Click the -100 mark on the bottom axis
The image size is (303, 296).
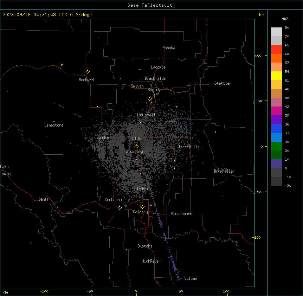pos(44,291)
